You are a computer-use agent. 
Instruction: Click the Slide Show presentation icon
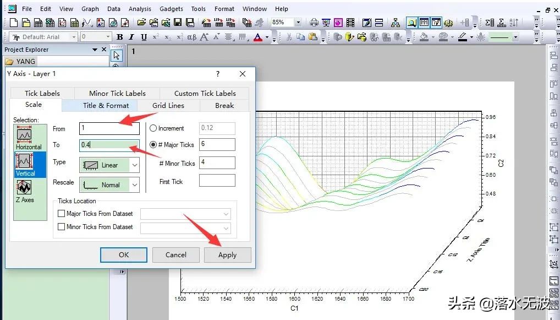tap(326, 23)
